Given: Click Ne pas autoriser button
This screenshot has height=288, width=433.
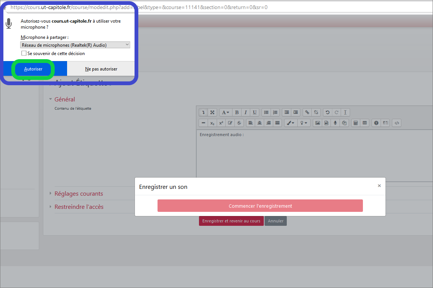Looking at the screenshot, I should [101, 69].
